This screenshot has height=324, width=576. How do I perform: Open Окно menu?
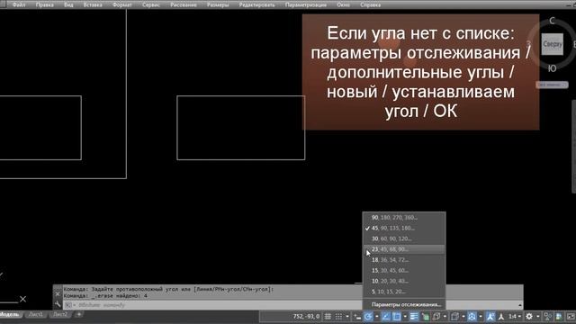pos(343,4)
